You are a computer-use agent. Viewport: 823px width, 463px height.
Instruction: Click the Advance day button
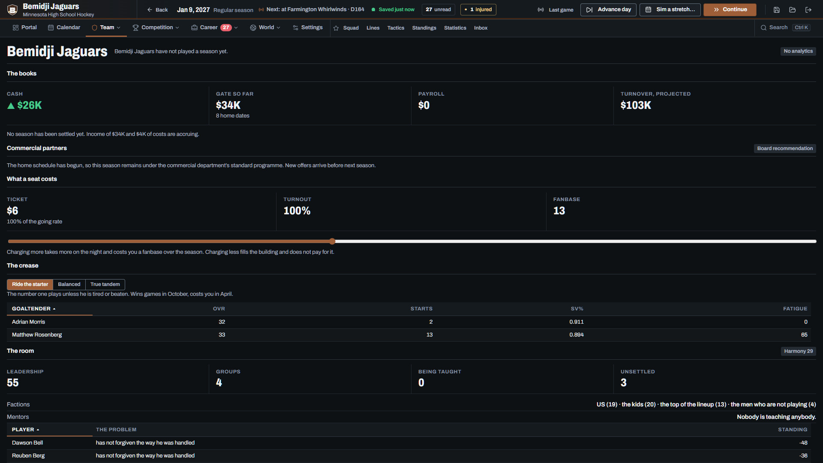click(x=608, y=10)
